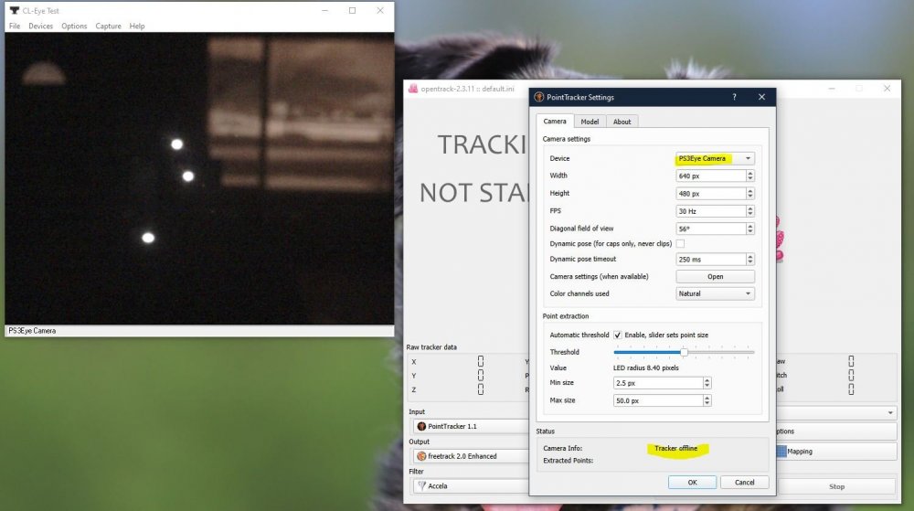The height and width of the screenshot is (511, 914).
Task: Click the Stop button in opentrack
Action: point(836,486)
